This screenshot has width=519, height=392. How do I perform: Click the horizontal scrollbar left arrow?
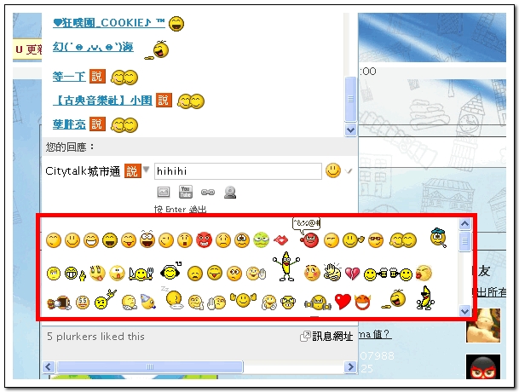click(49, 366)
